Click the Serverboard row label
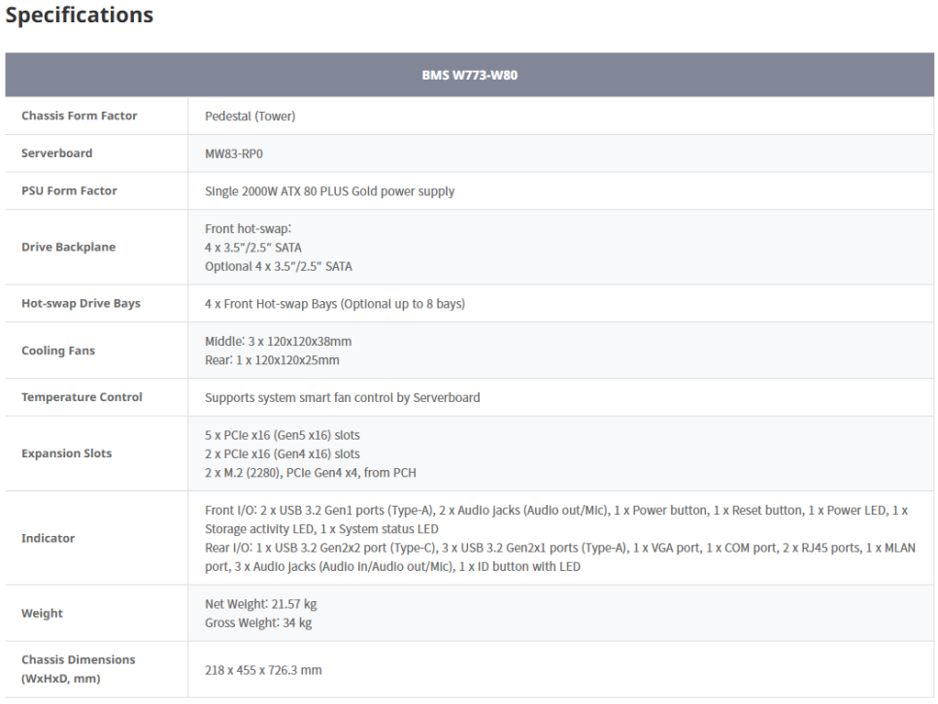Viewport: 938px width, 704px height. [x=57, y=153]
